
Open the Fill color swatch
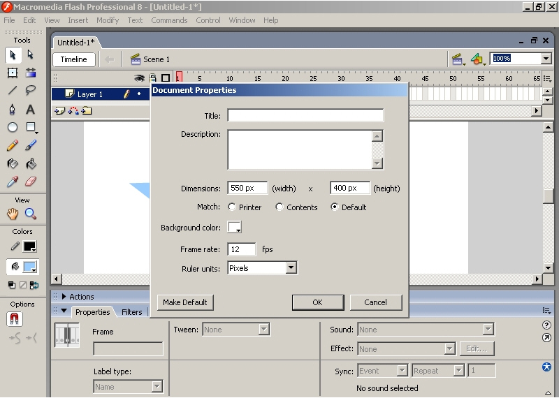29,267
